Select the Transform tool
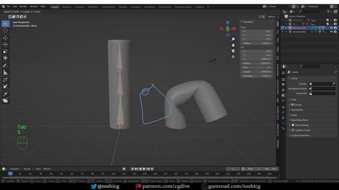The height and width of the screenshot is (190, 339). click(x=5, y=58)
